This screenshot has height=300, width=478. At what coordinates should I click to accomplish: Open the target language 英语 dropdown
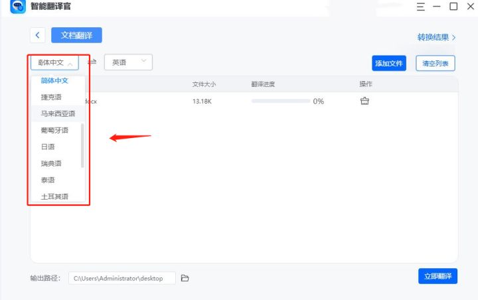[x=128, y=62]
